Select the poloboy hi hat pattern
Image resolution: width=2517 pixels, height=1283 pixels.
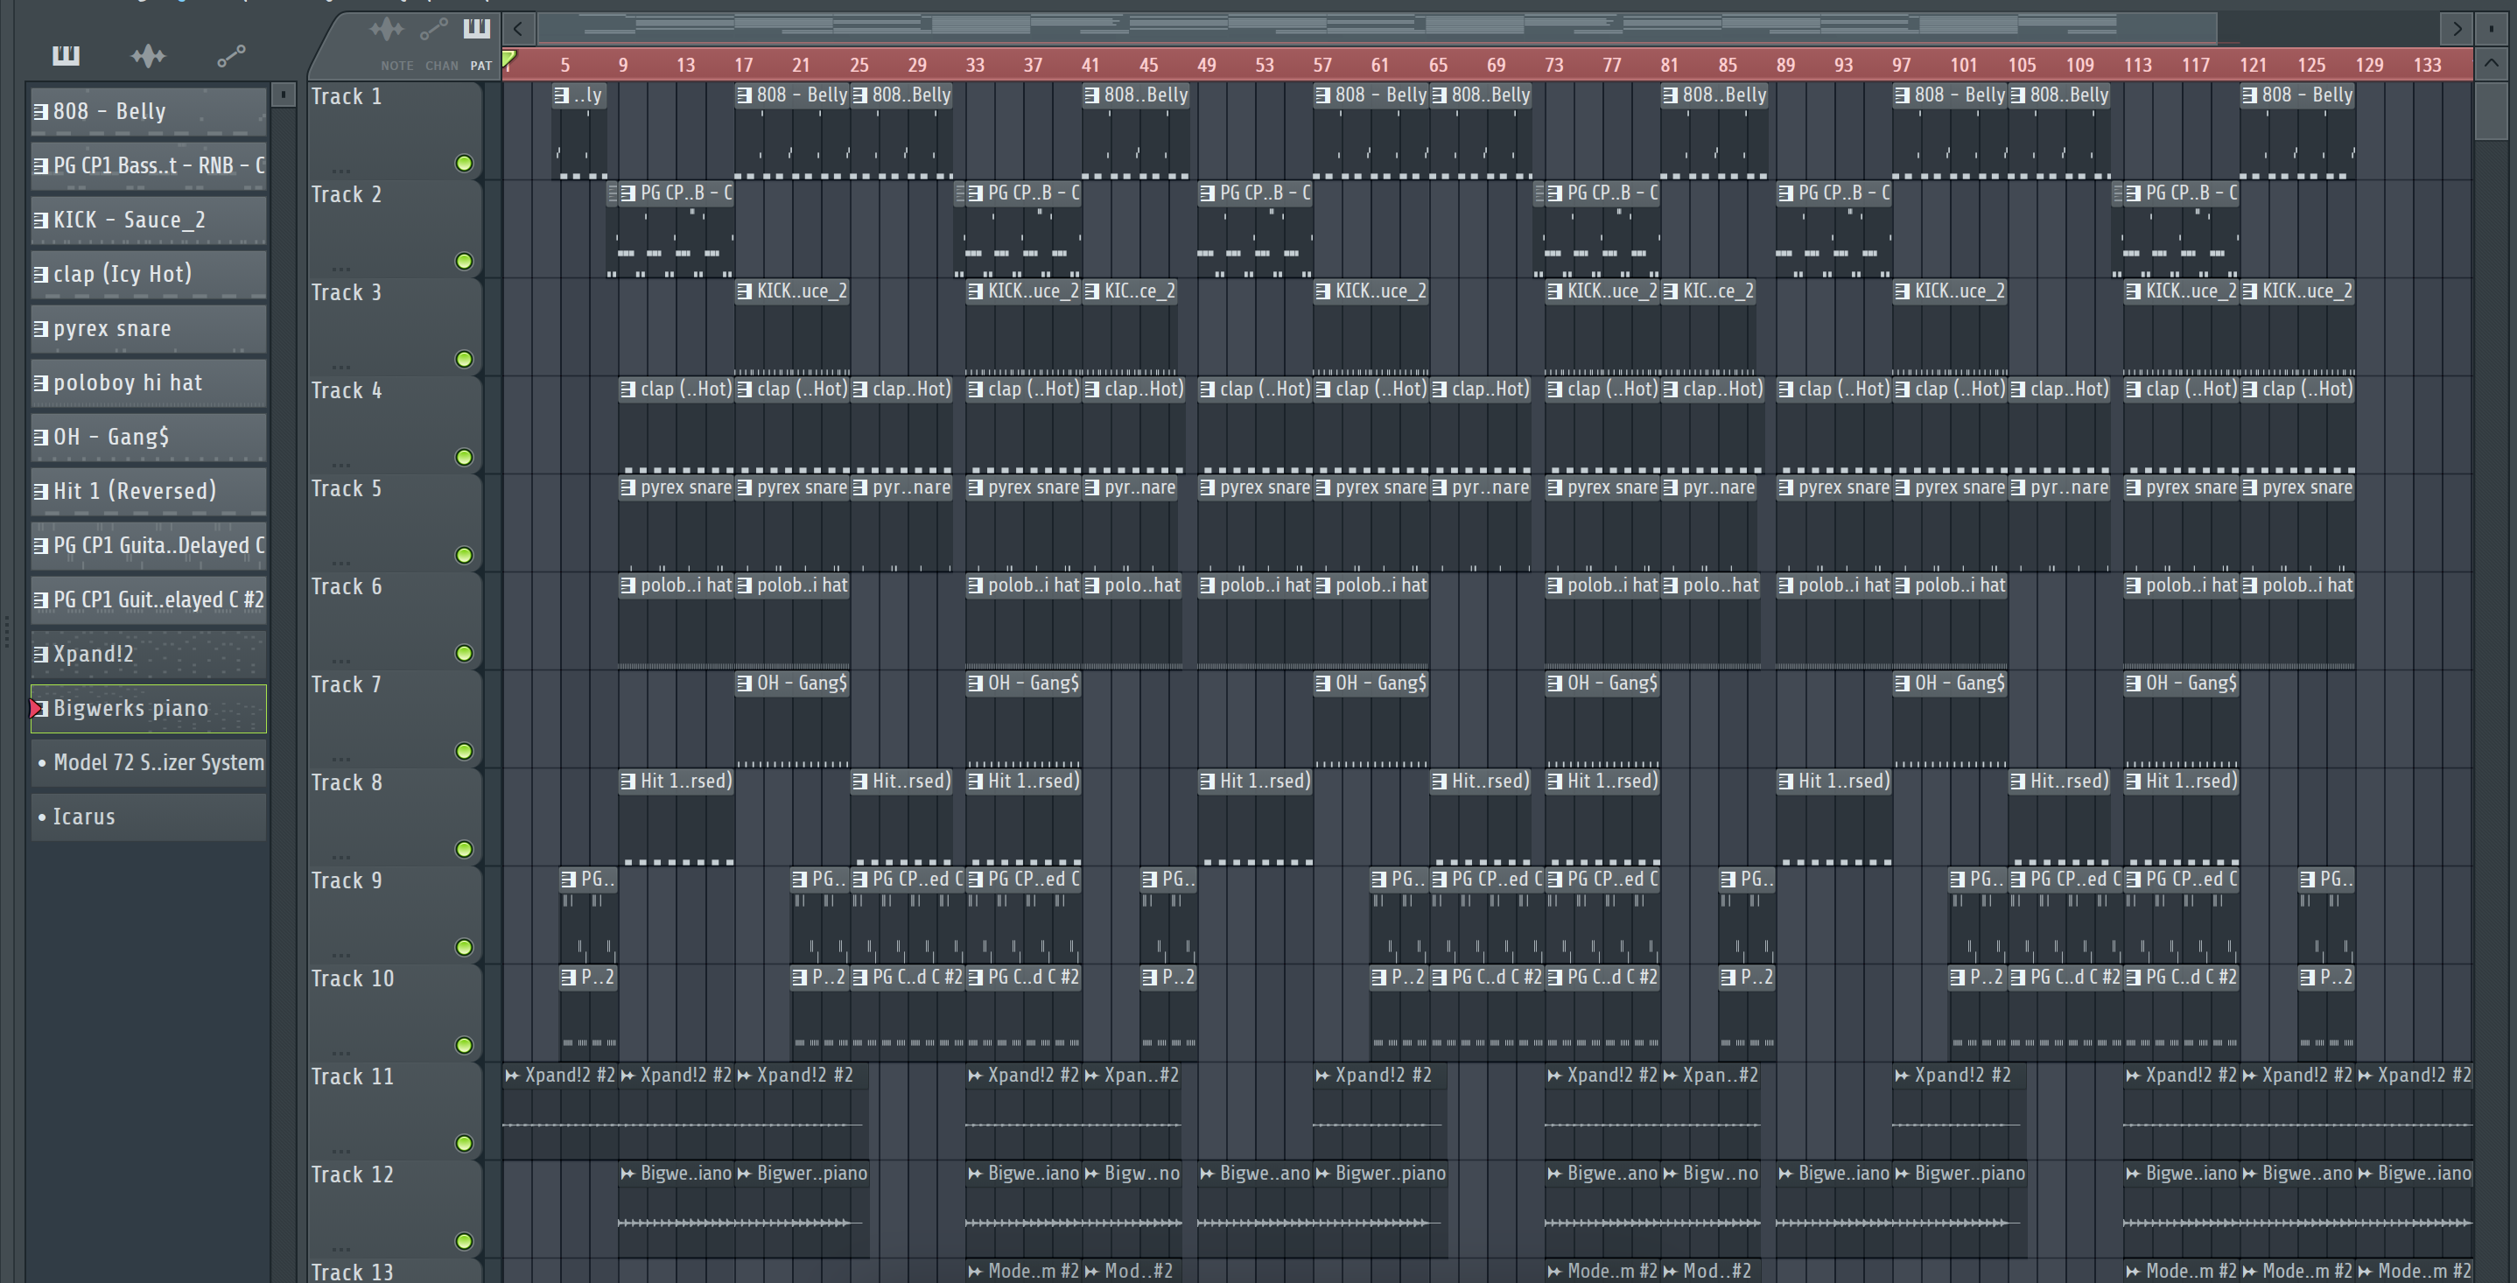[x=149, y=382]
